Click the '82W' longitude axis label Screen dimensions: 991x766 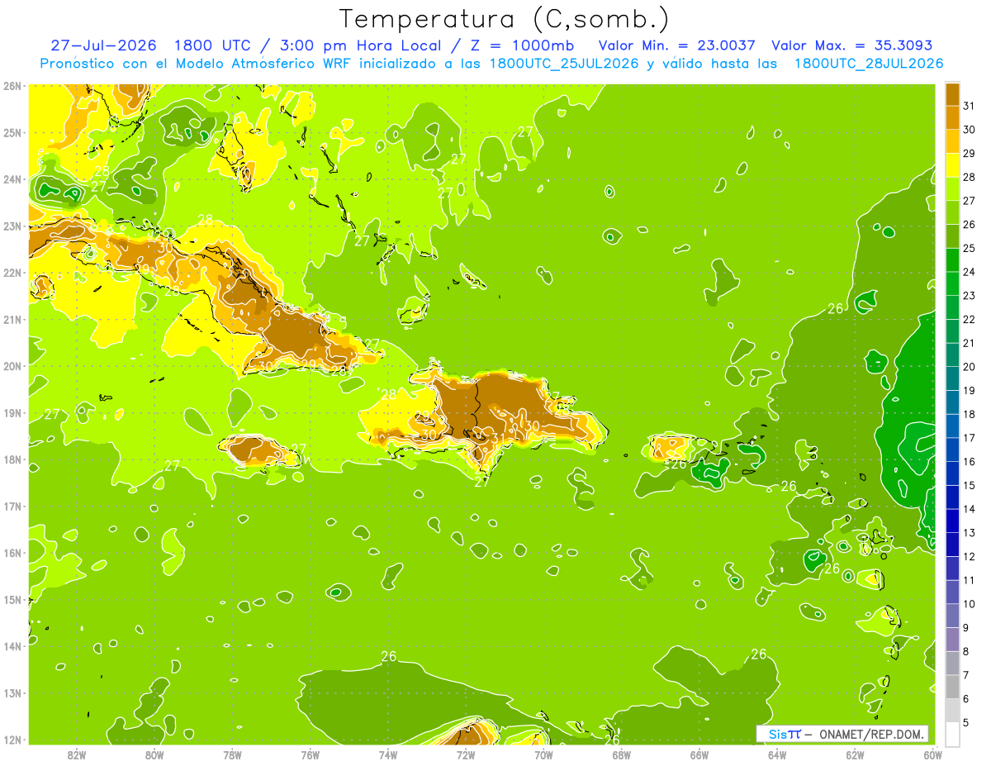point(76,755)
